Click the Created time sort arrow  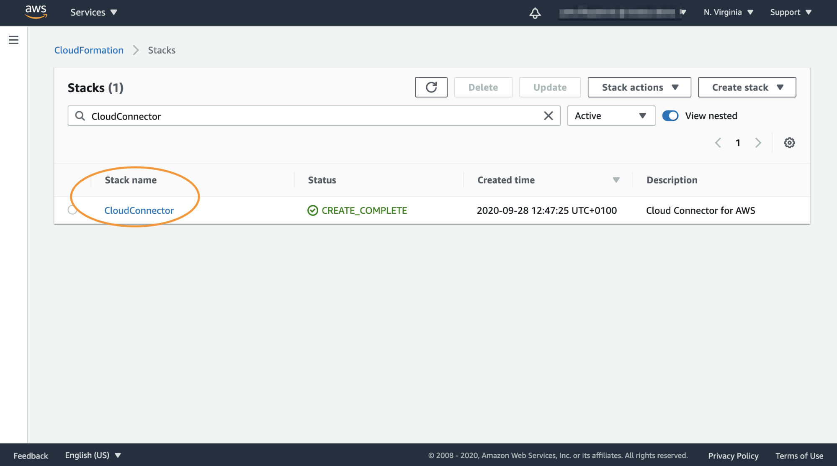tap(616, 180)
